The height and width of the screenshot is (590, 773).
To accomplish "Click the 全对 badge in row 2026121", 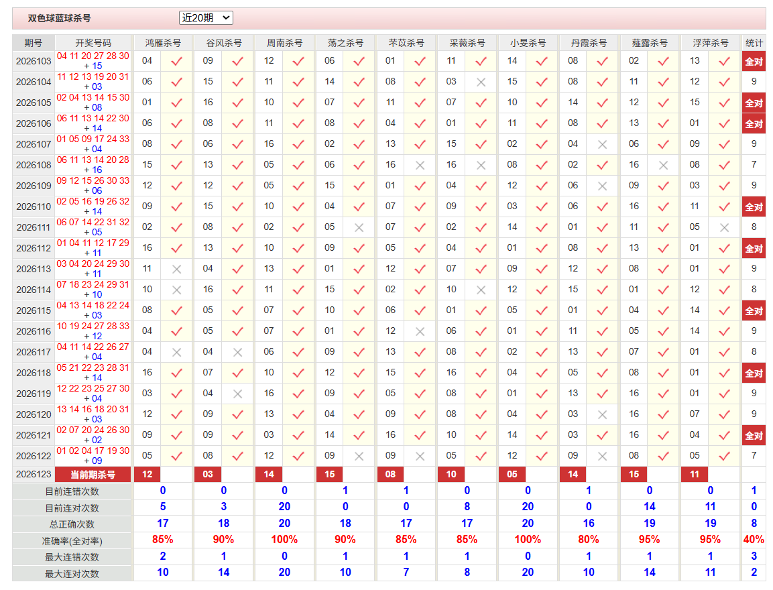I will 754,436.
